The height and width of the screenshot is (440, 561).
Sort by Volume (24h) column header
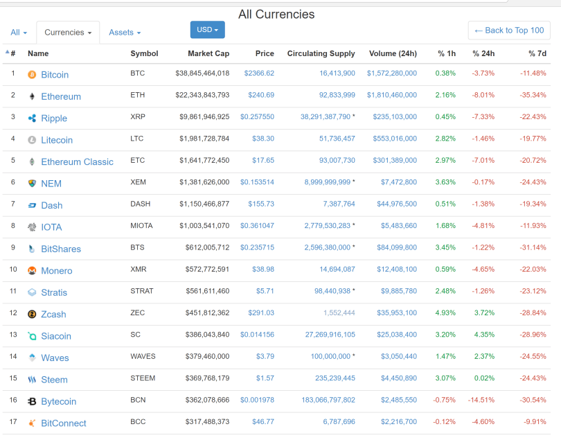tap(393, 54)
